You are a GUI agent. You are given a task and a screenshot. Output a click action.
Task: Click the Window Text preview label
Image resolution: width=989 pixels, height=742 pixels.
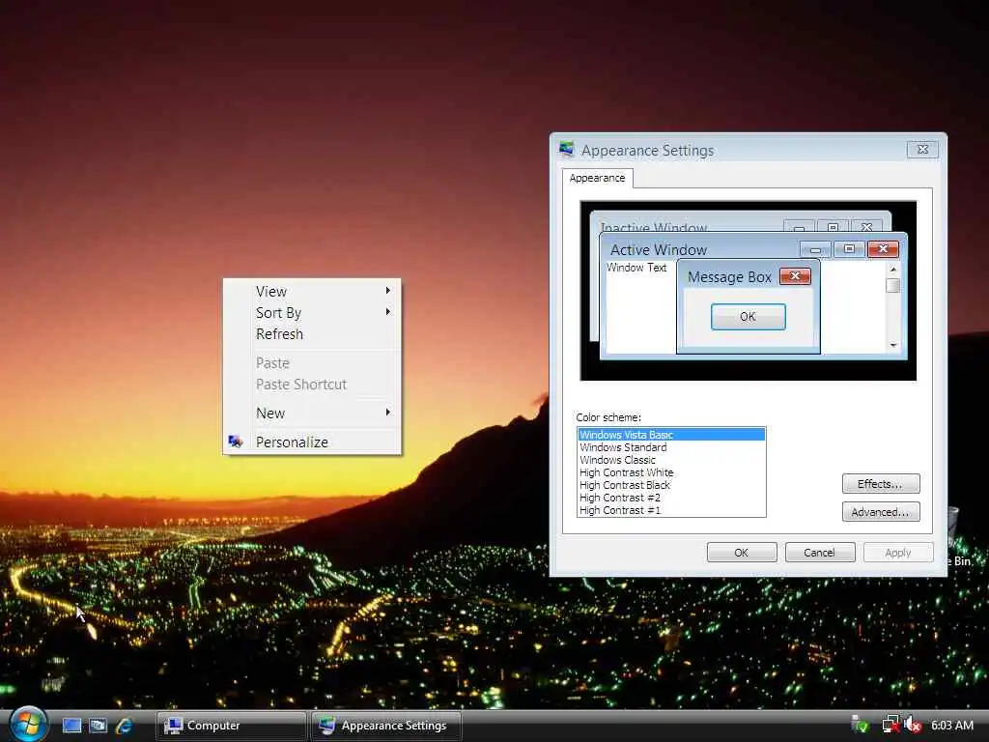636,268
